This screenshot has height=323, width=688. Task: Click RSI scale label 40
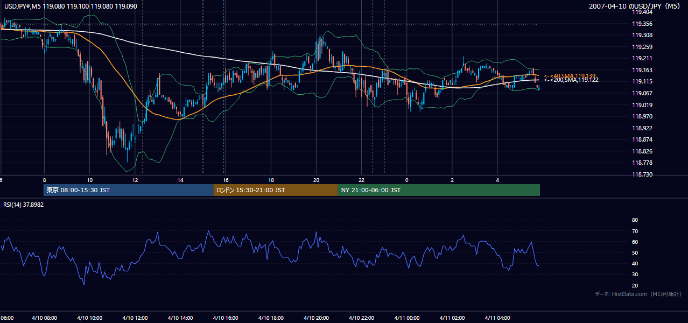point(635,264)
